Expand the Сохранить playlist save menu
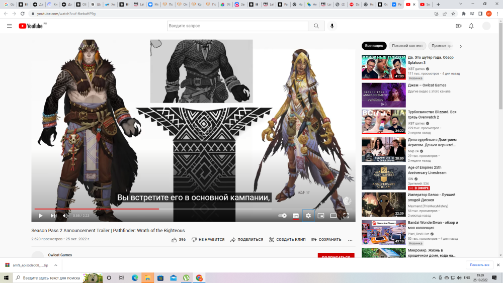The height and width of the screenshot is (283, 503). click(326, 240)
